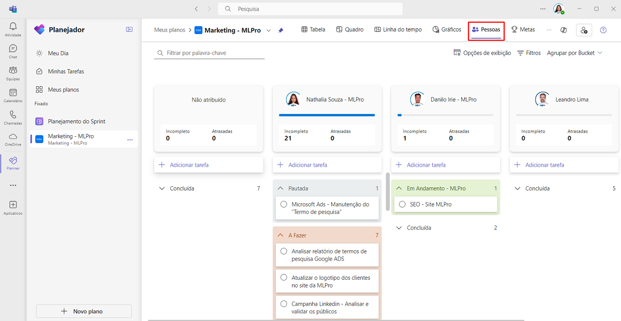
Task: Open Chat in the Teams sidebar
Action: (13, 51)
